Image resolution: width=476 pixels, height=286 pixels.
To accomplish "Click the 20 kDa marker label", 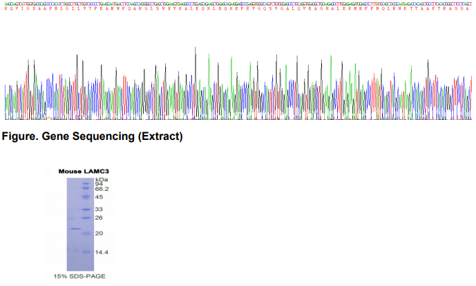I will click(x=99, y=234).
